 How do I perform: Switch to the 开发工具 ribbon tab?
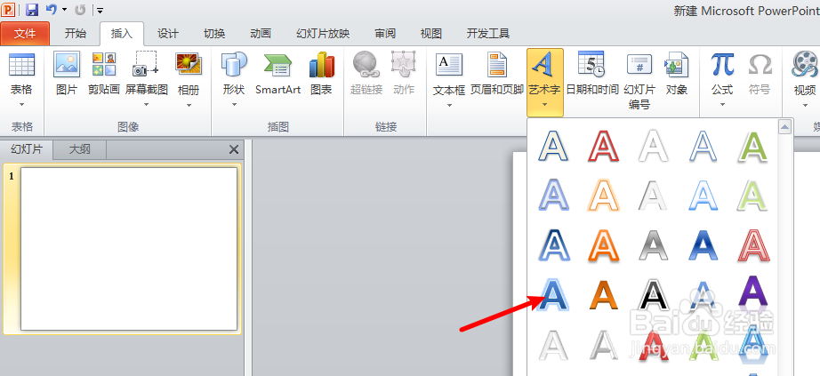click(x=488, y=34)
